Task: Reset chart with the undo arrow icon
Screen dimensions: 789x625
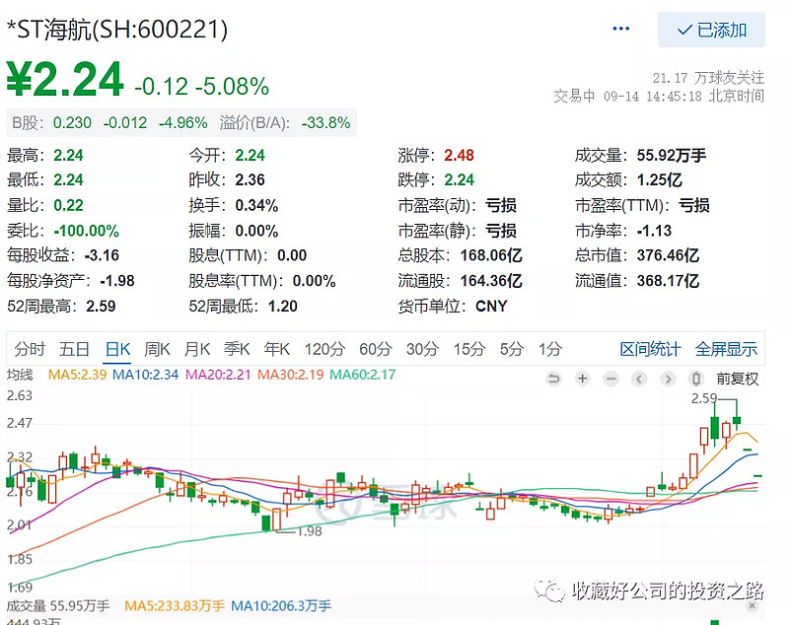Action: tap(554, 379)
